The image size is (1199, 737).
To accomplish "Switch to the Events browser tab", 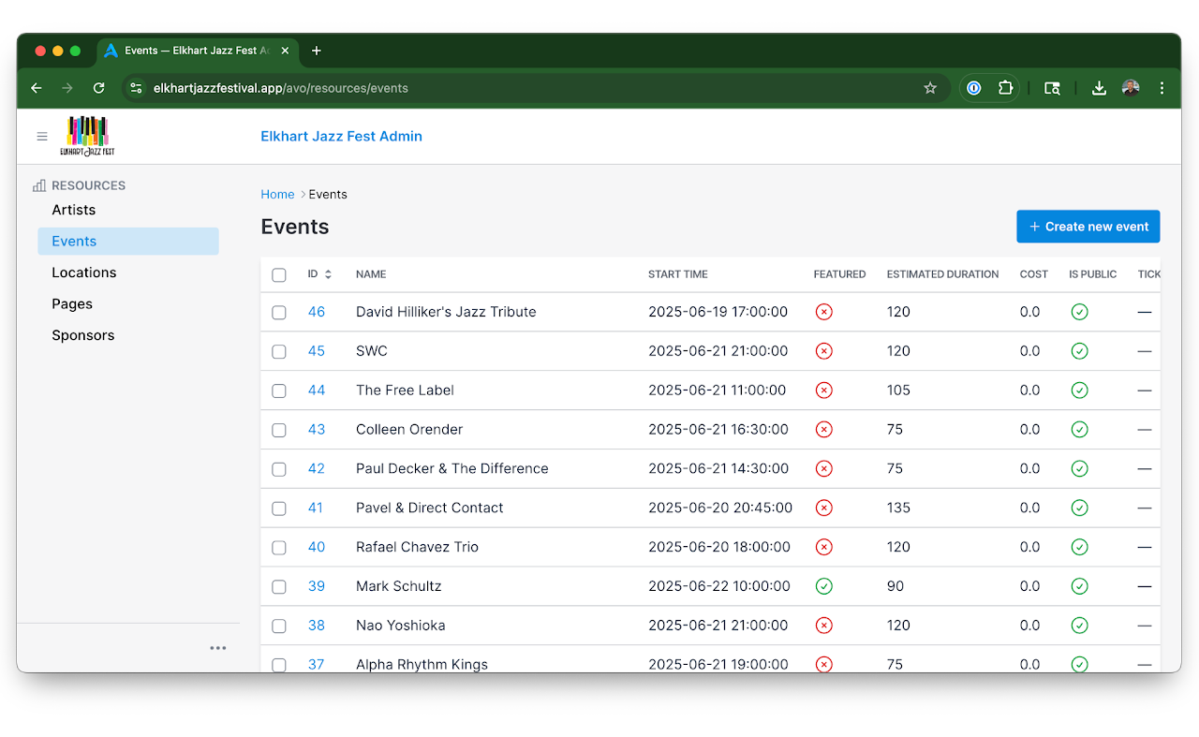I will click(192, 52).
